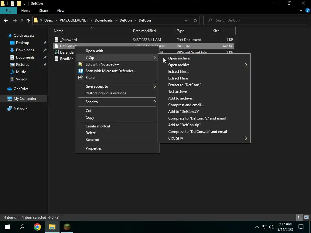Click the blue Help question mark
Screen dimensions: 311x233
pyautogui.click(x=307, y=11)
